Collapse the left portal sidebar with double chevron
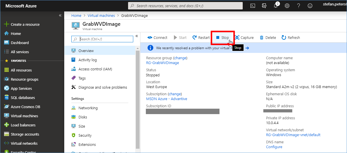This screenshot has width=347, height=153. tap(60, 15)
